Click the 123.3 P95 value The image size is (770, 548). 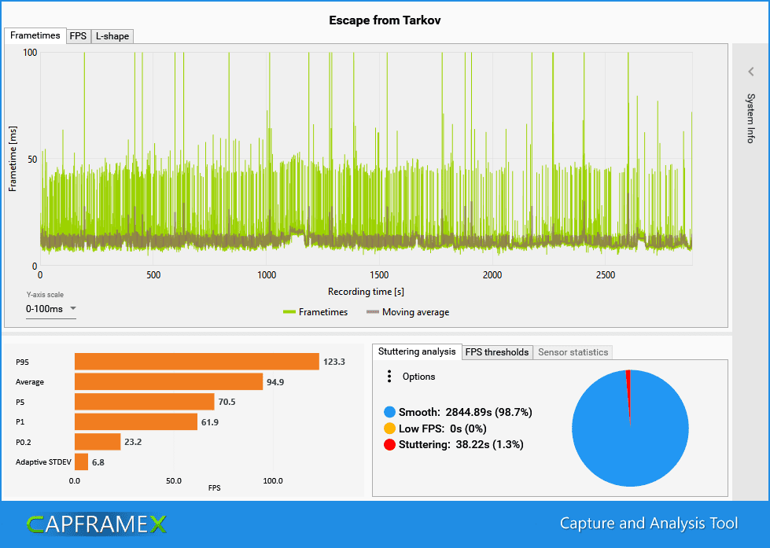[x=334, y=362]
